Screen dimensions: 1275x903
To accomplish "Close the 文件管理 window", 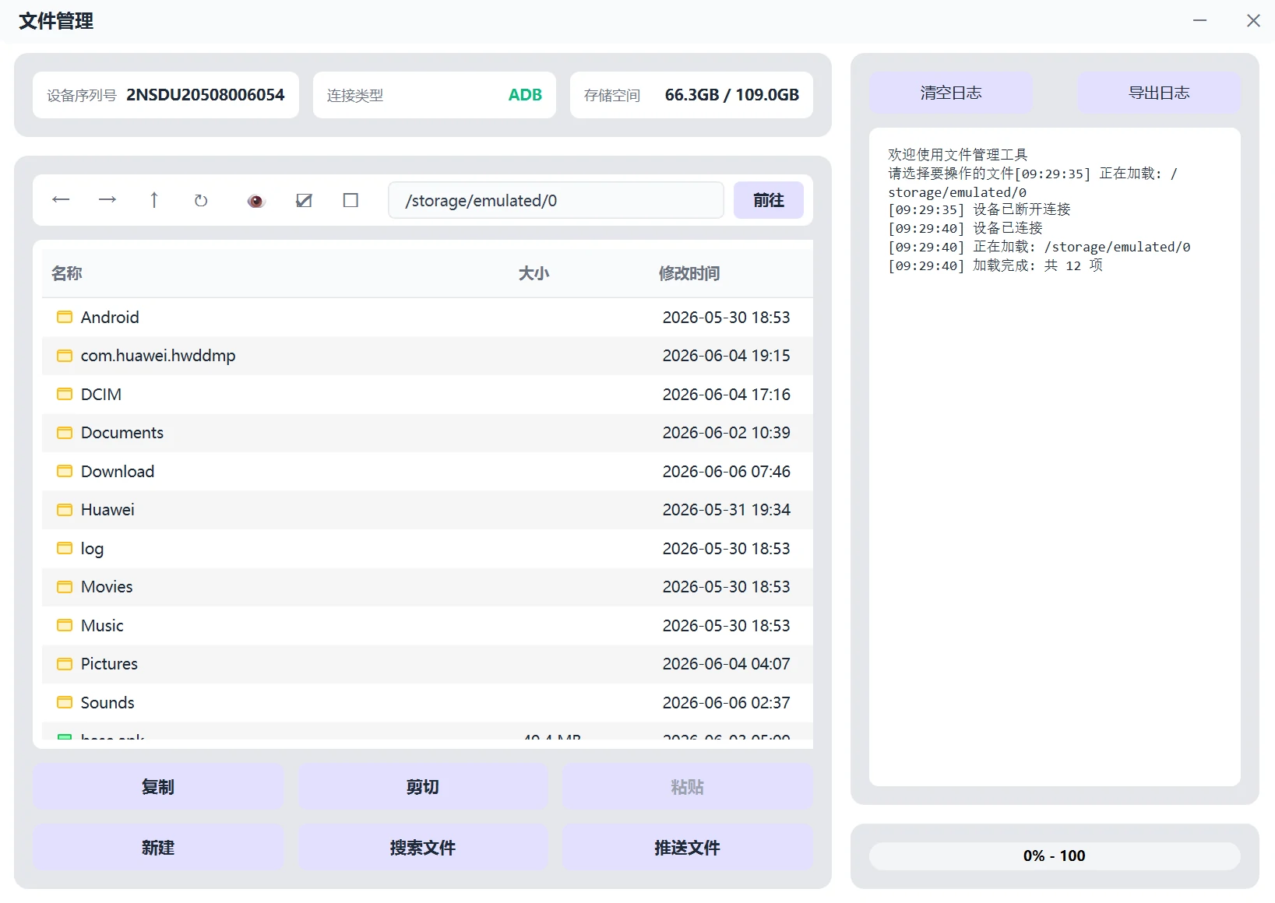I will 1253,20.
